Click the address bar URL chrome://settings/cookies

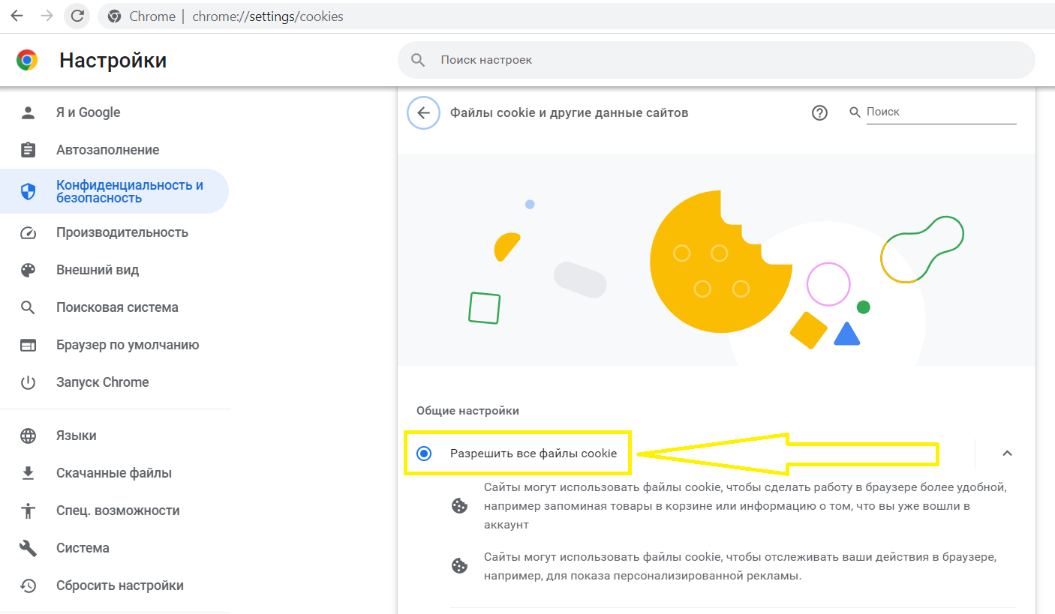point(268,16)
